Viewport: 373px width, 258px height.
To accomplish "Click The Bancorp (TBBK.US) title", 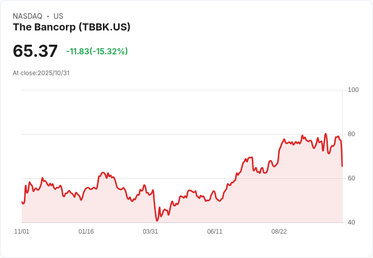I will (x=71, y=27).
